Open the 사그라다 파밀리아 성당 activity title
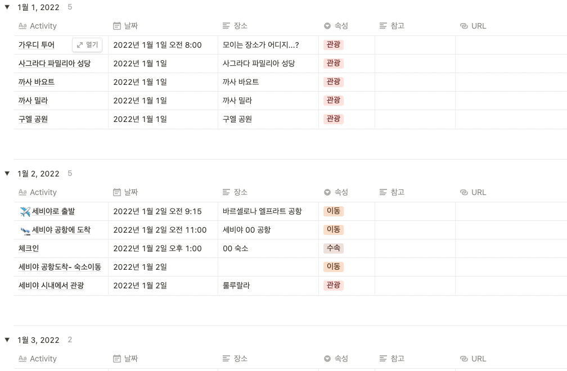The width and height of the screenshot is (567, 371). [55, 64]
